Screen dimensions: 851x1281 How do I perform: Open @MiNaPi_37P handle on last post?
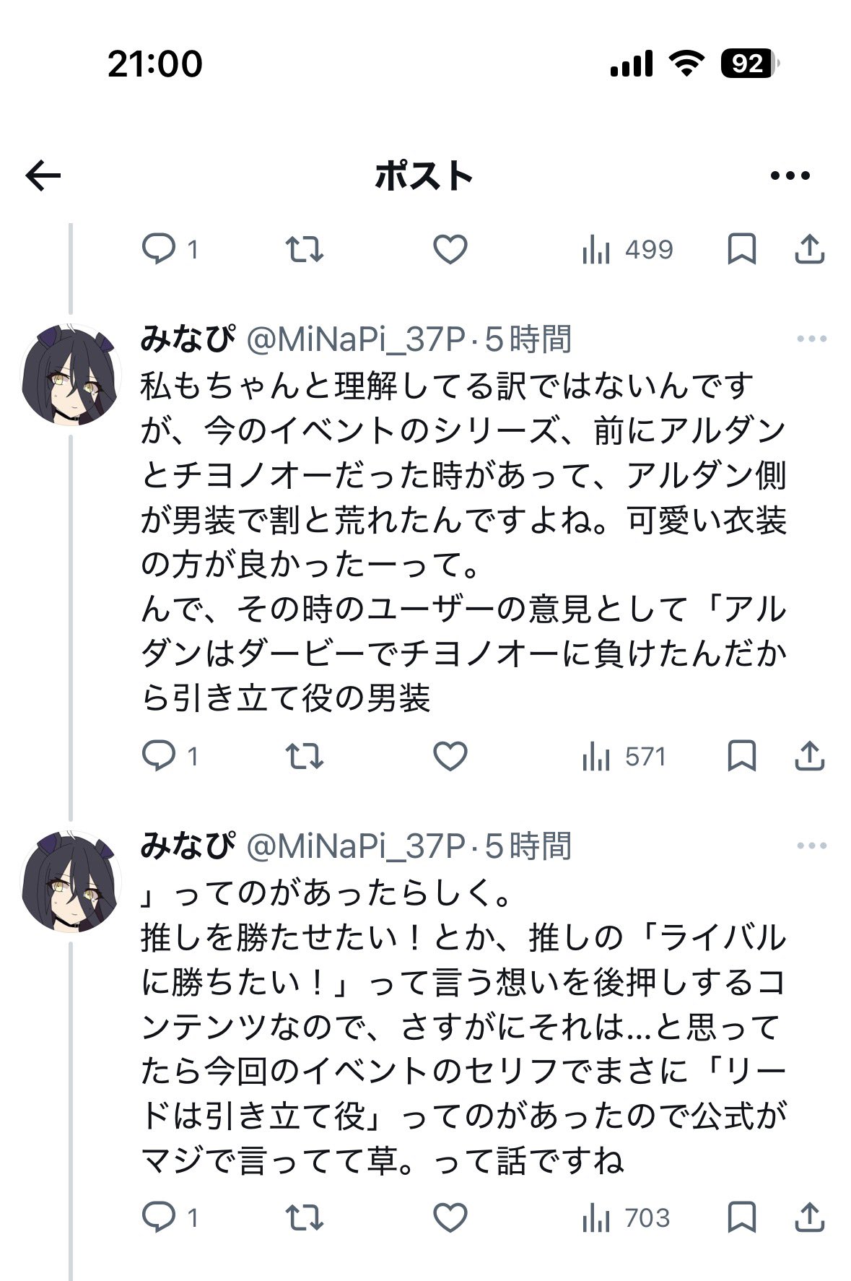pos(356,846)
